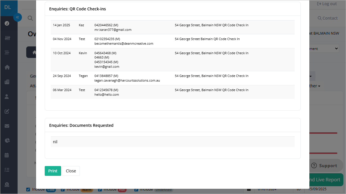Screen dimensions: 346x194
Task: Open the envelope mail icon in the sidebar
Action: click(7, 126)
